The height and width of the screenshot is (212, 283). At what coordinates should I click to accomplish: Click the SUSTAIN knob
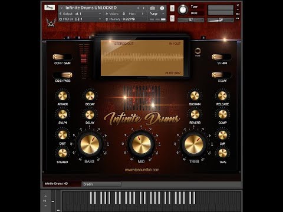pos(195,96)
